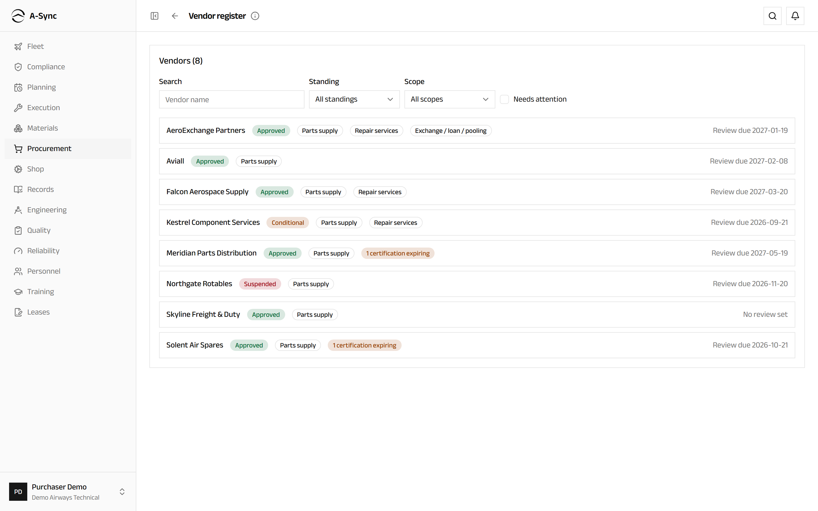Click the Shop gear icon
818x511 pixels.
18,169
